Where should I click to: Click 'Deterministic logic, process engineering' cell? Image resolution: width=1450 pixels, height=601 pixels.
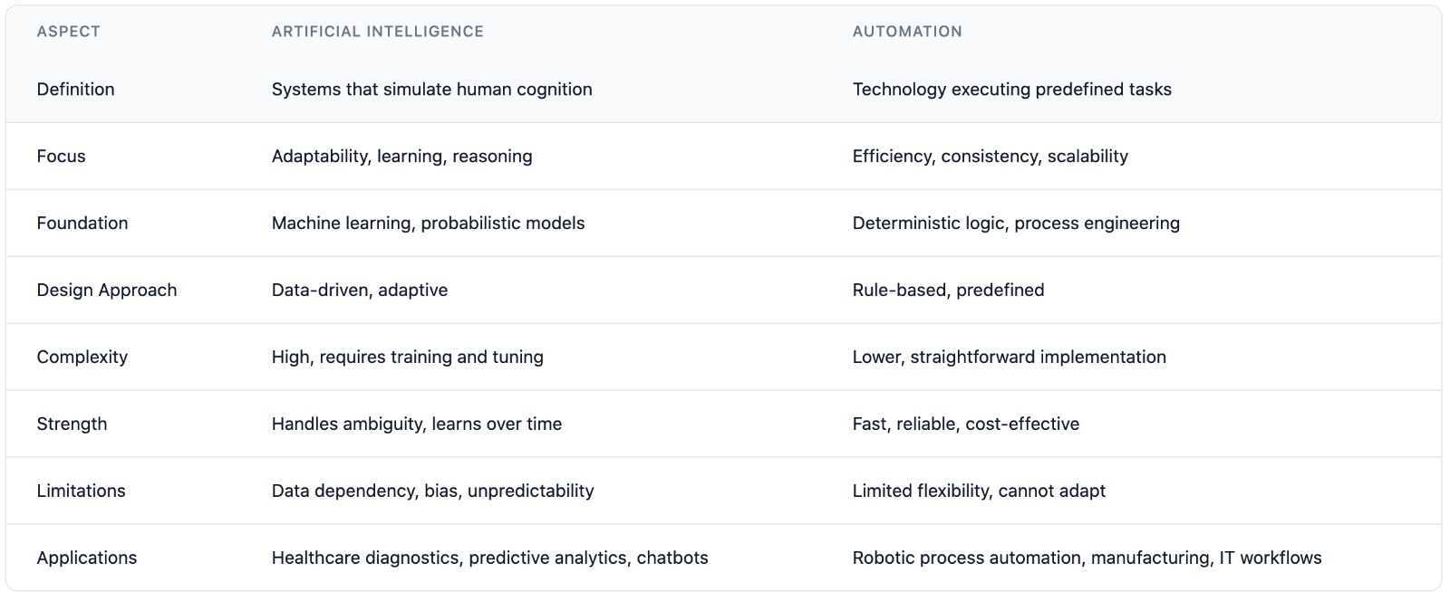1016,224
